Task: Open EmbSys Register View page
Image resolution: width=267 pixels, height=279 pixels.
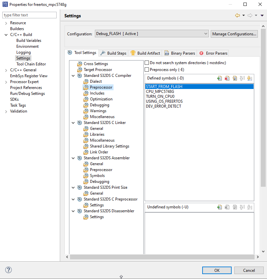Action: click(29, 76)
